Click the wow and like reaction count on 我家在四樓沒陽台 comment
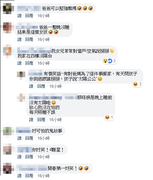 pyautogui.click(x=110, y=61)
